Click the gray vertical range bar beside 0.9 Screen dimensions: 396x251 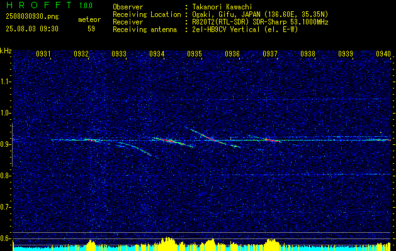12,145
